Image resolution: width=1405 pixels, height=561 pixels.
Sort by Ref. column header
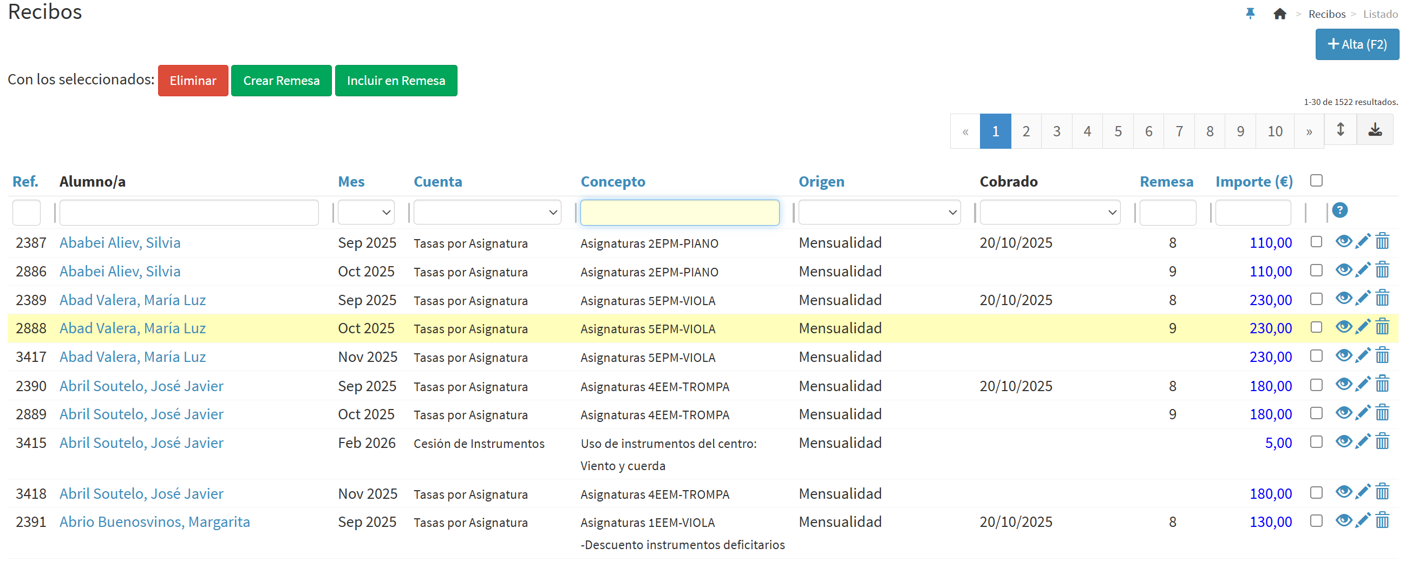[x=25, y=182]
